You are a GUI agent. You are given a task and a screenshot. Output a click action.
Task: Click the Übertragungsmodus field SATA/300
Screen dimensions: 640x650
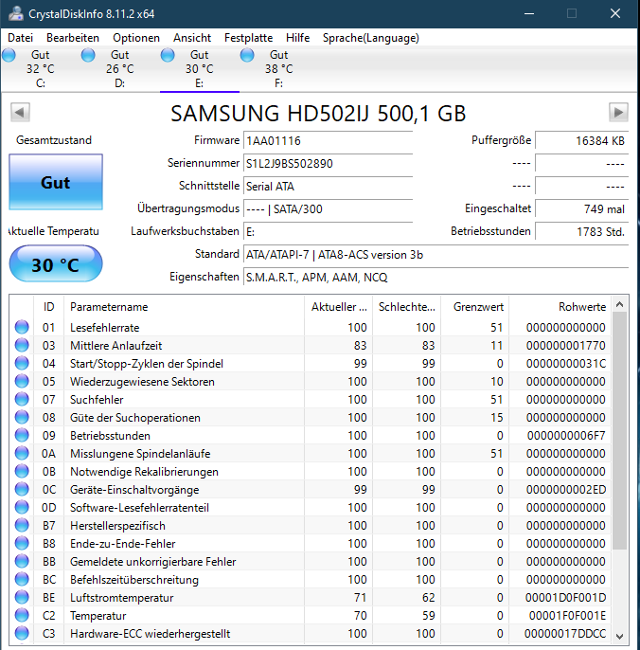point(329,208)
